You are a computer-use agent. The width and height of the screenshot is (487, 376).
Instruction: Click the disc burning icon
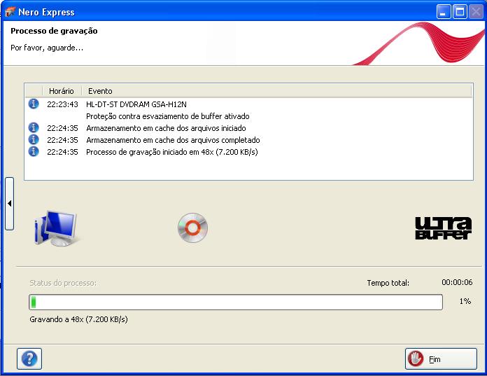coord(192,228)
